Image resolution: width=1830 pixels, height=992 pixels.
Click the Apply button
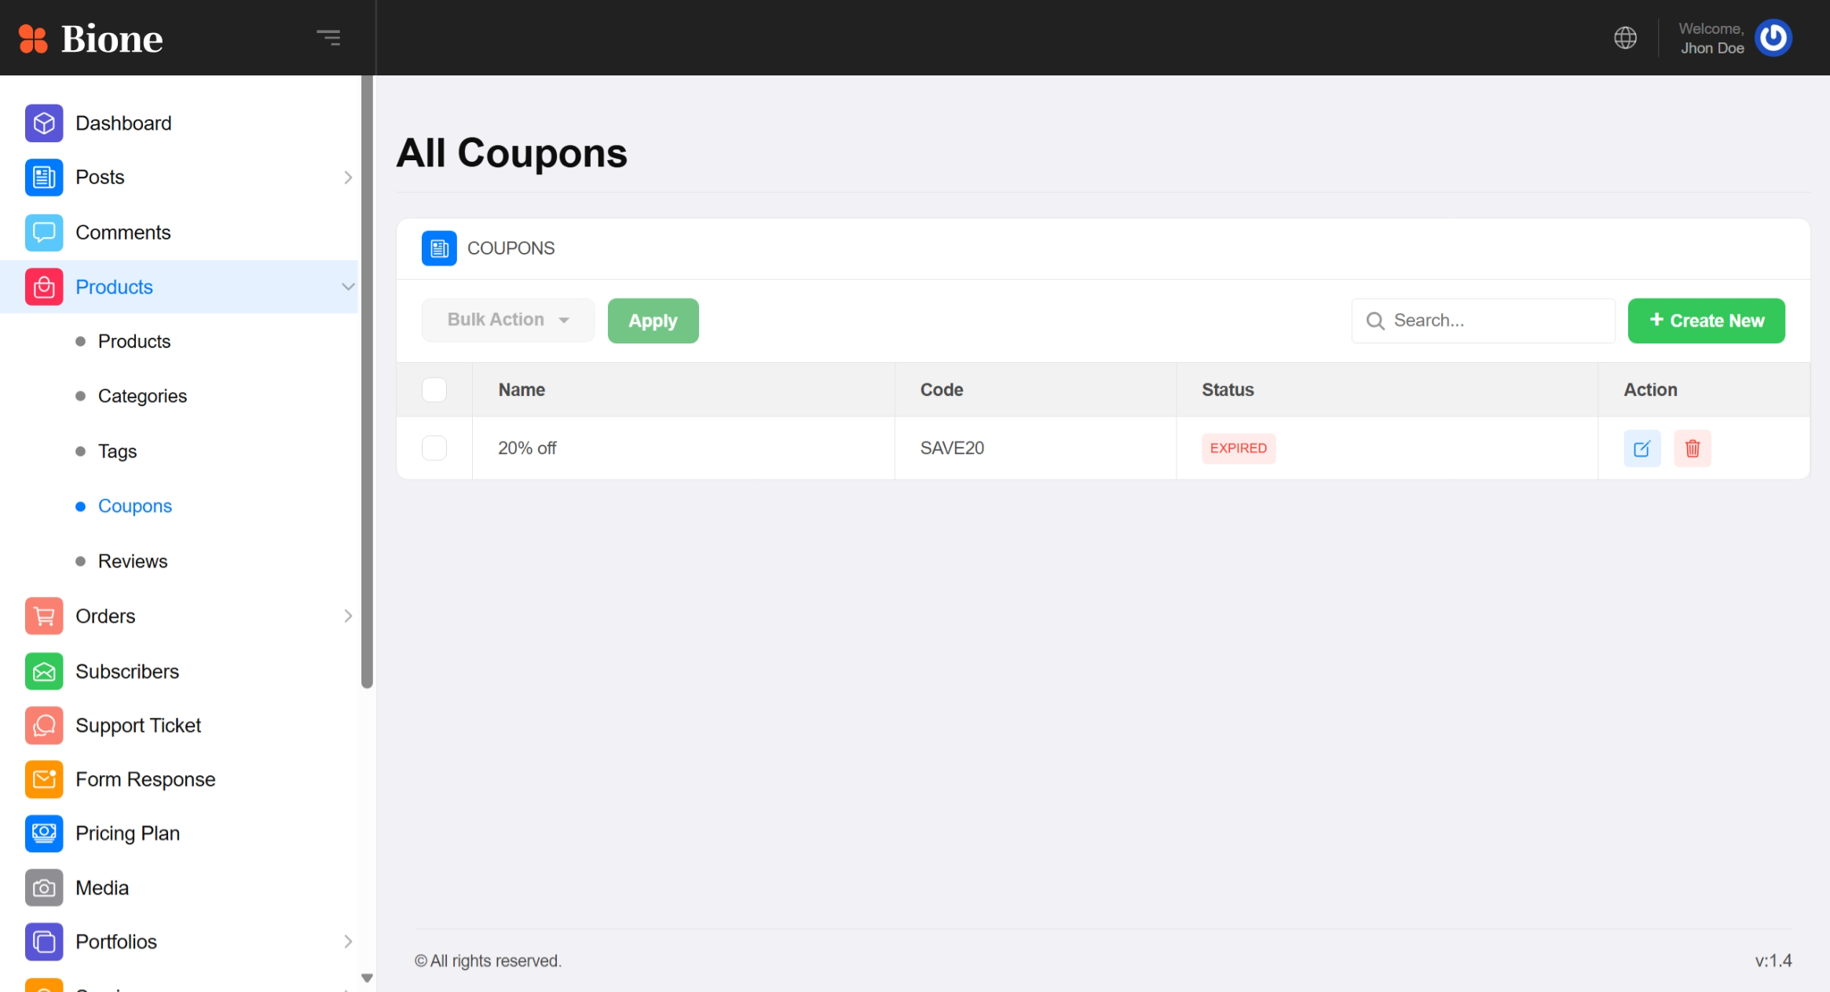[653, 320]
